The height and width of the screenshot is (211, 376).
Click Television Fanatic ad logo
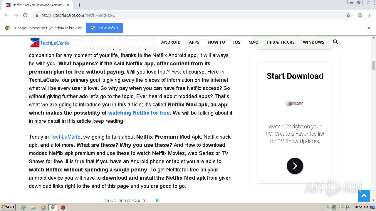(295, 103)
